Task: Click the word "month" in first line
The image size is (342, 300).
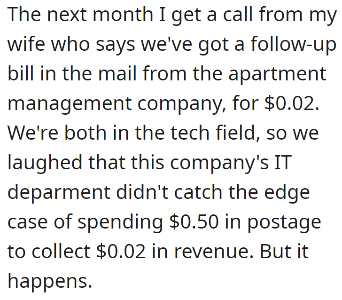Action: click(x=123, y=15)
